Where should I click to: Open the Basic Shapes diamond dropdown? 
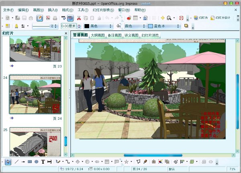coord(82,162)
